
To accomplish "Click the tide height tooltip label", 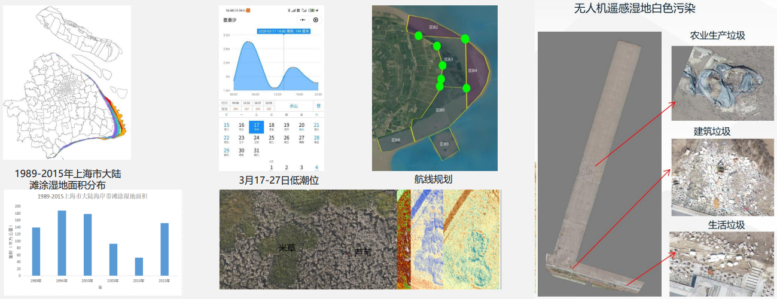I will point(284,31).
